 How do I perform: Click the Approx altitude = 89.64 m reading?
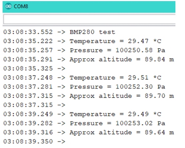(122, 133)
